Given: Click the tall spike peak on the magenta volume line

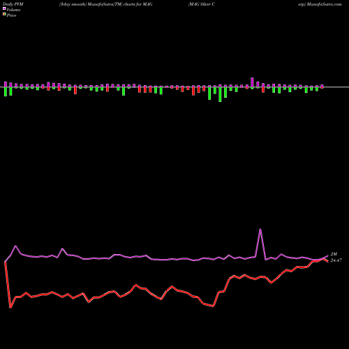Looking at the screenshot, I should 260,230.
